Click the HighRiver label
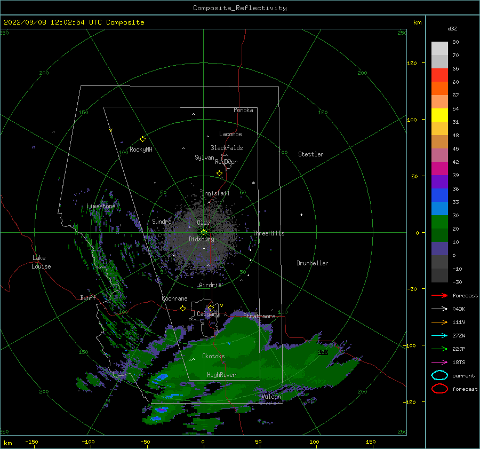Screen dimensions: 480x449 221,375
